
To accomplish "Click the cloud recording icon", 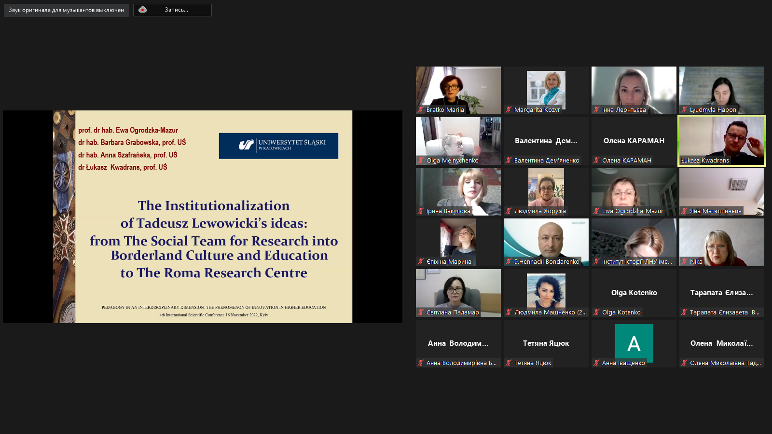I will click(142, 10).
